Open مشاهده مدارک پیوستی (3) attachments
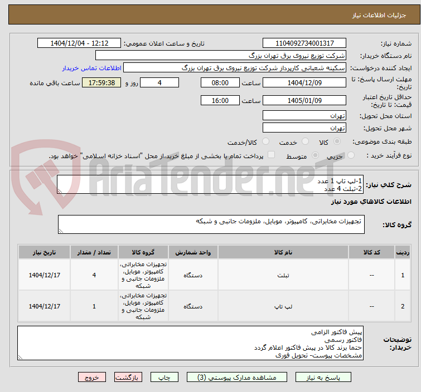 click(x=237, y=378)
